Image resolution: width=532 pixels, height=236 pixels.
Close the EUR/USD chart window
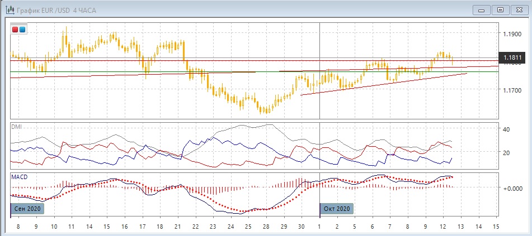519,9
